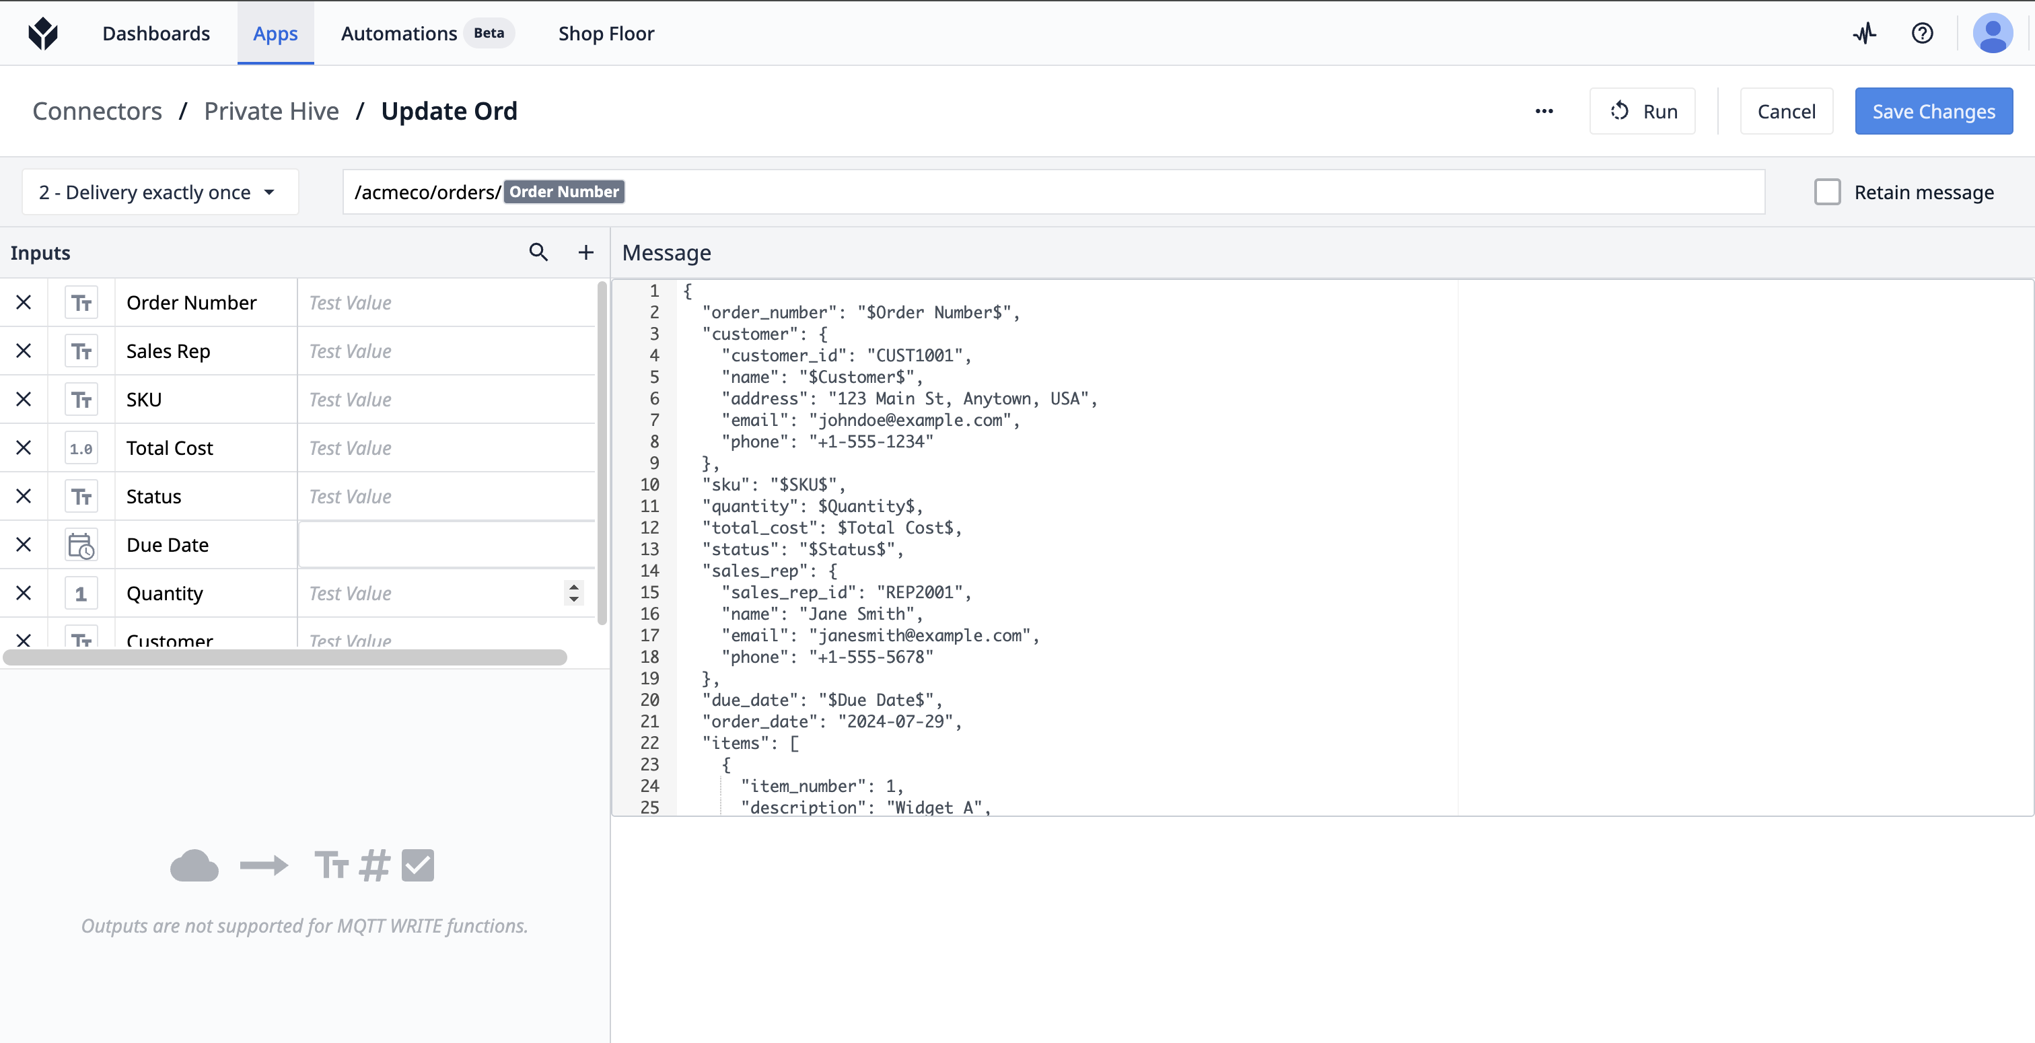Image resolution: width=2035 pixels, height=1043 pixels.
Task: Click the Total Cost input name
Action: click(x=170, y=448)
